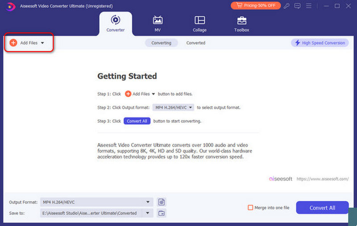This screenshot has height=226, width=357.
Task: Click the Pricing-50% OFF button
Action: (255, 5)
